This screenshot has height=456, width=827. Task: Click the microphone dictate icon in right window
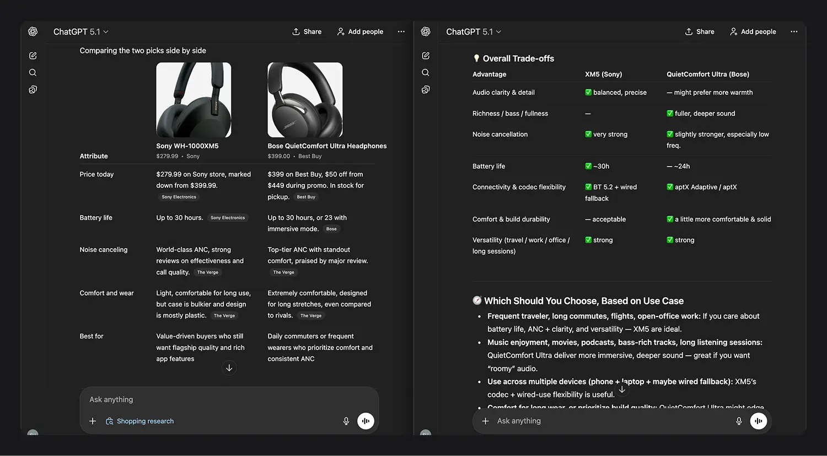coord(739,421)
